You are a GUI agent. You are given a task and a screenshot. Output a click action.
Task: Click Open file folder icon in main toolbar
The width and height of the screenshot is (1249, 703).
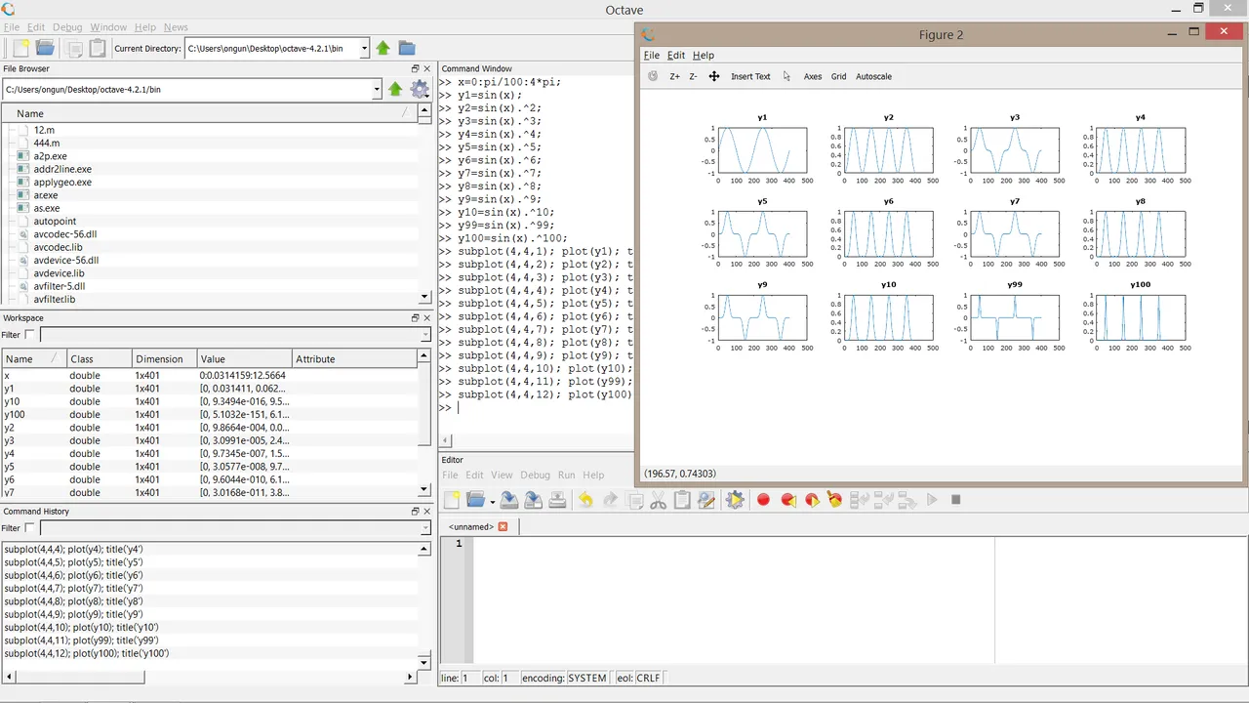pyautogui.click(x=45, y=48)
